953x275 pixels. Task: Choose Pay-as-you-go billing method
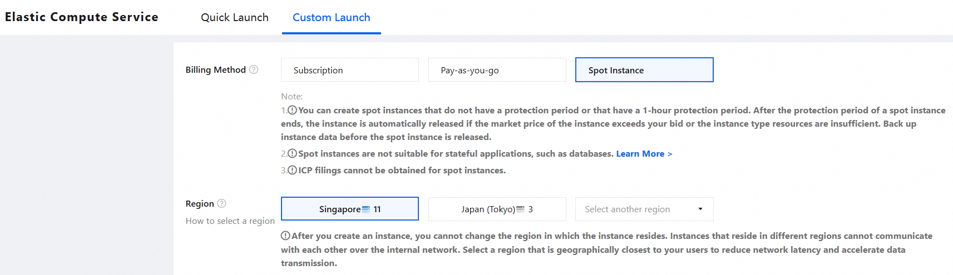click(497, 70)
